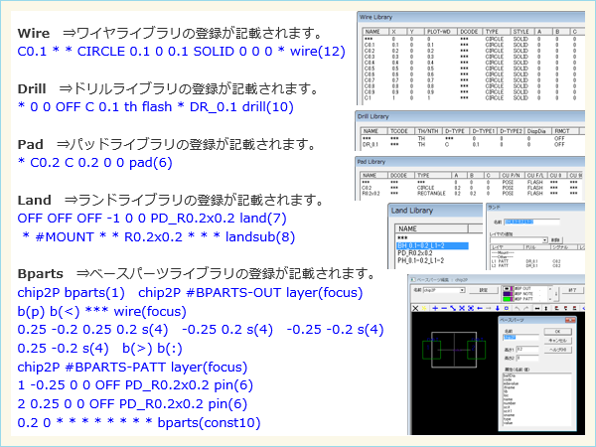596x447 pixels.
Task: Click OK in the base parts dialog
Action: 557,331
